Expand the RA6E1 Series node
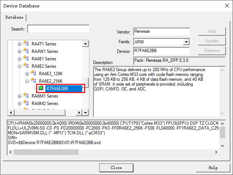This screenshot has height=175, width=233. tap(19, 59)
